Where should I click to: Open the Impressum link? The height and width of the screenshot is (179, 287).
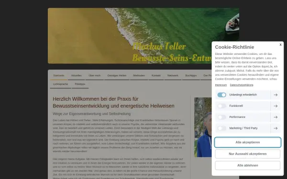tap(221, 85)
